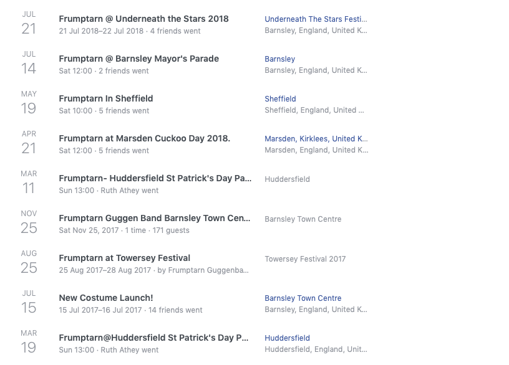
Task: Open March 11 Huddersfield St Patrick's Day event
Action: pos(155,178)
